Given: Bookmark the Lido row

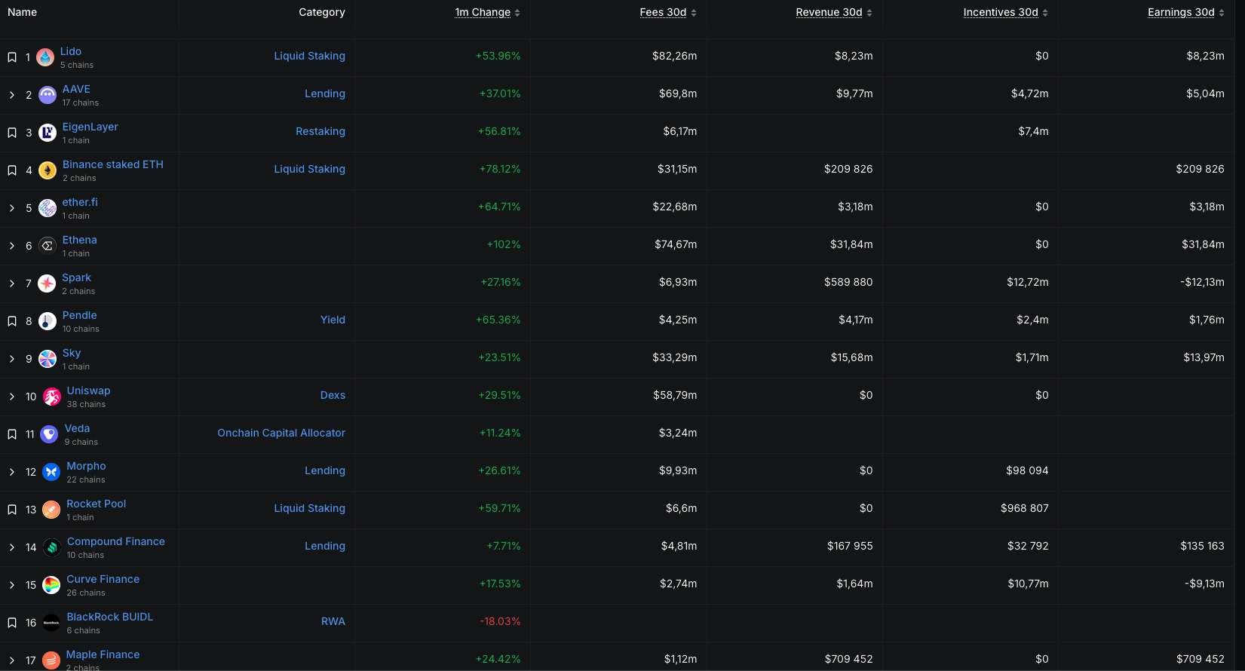Looking at the screenshot, I should pyautogui.click(x=12, y=57).
